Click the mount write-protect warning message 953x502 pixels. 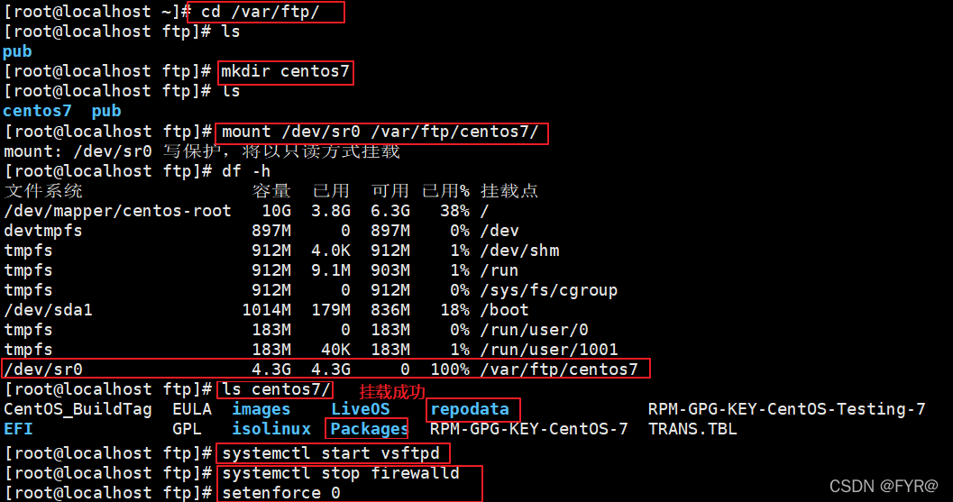tap(202, 151)
